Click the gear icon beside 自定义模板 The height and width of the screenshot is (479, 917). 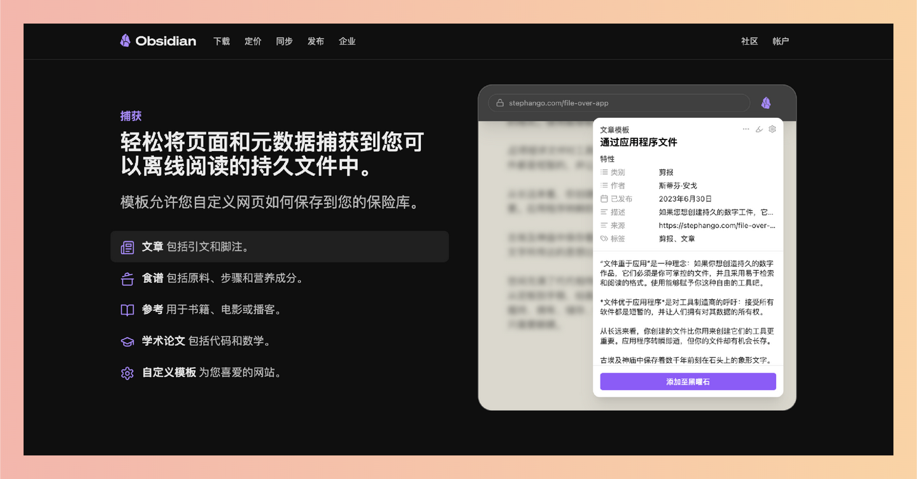point(127,373)
